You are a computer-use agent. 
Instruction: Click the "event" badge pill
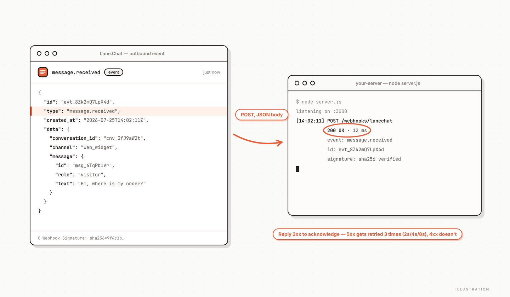click(114, 72)
